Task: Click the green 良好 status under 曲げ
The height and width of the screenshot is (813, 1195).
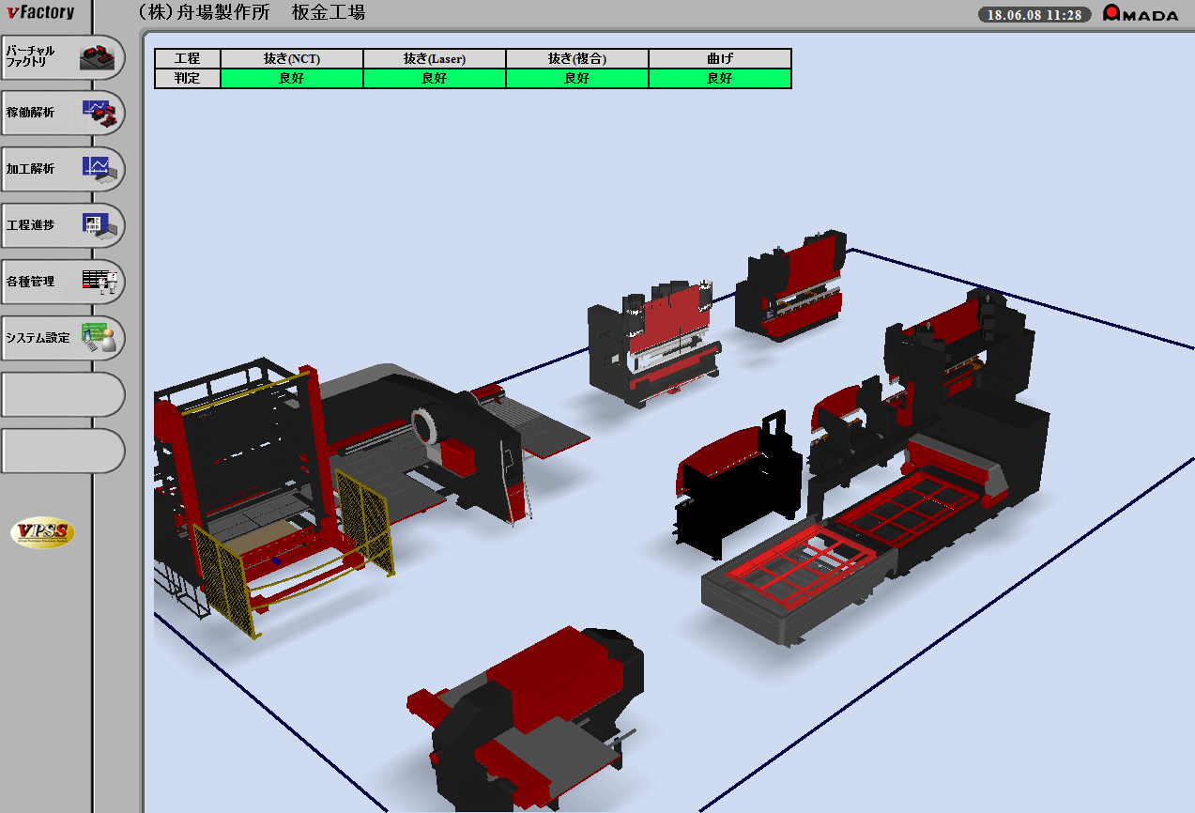Action: 720,79
